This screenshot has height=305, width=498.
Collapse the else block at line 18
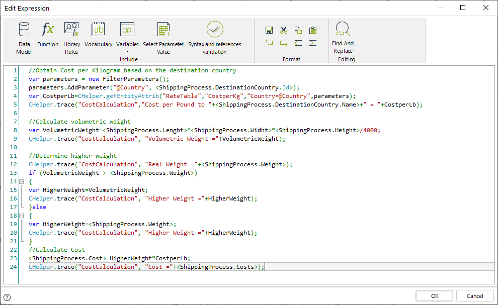tap(22, 216)
